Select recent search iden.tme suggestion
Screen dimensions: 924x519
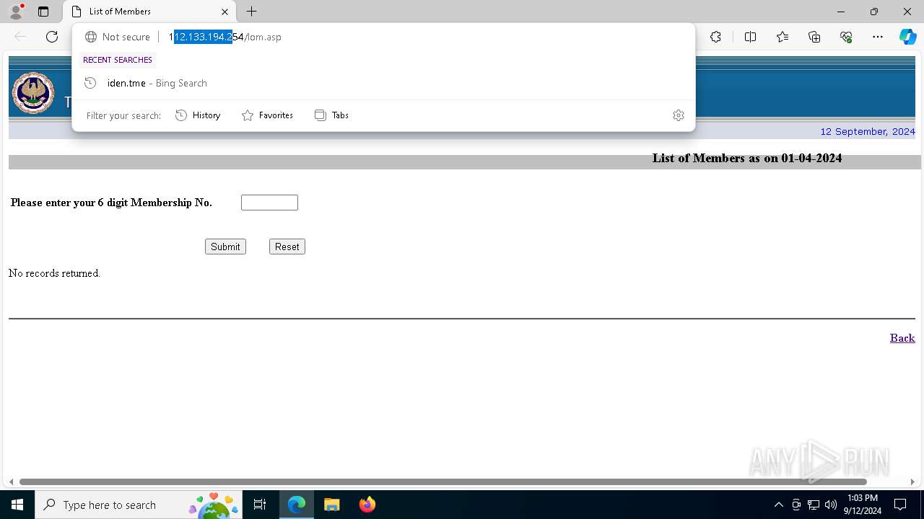tap(383, 83)
